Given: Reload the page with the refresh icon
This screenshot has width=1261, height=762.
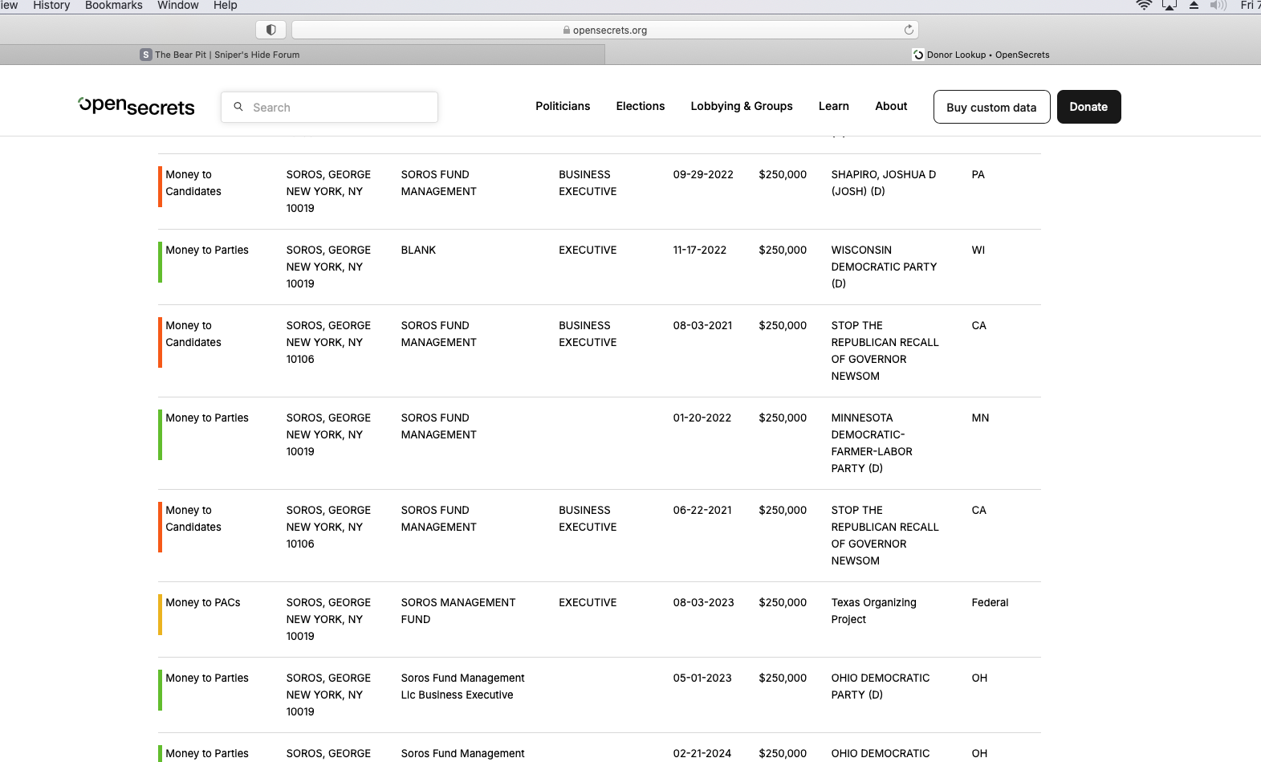Looking at the screenshot, I should tap(909, 30).
